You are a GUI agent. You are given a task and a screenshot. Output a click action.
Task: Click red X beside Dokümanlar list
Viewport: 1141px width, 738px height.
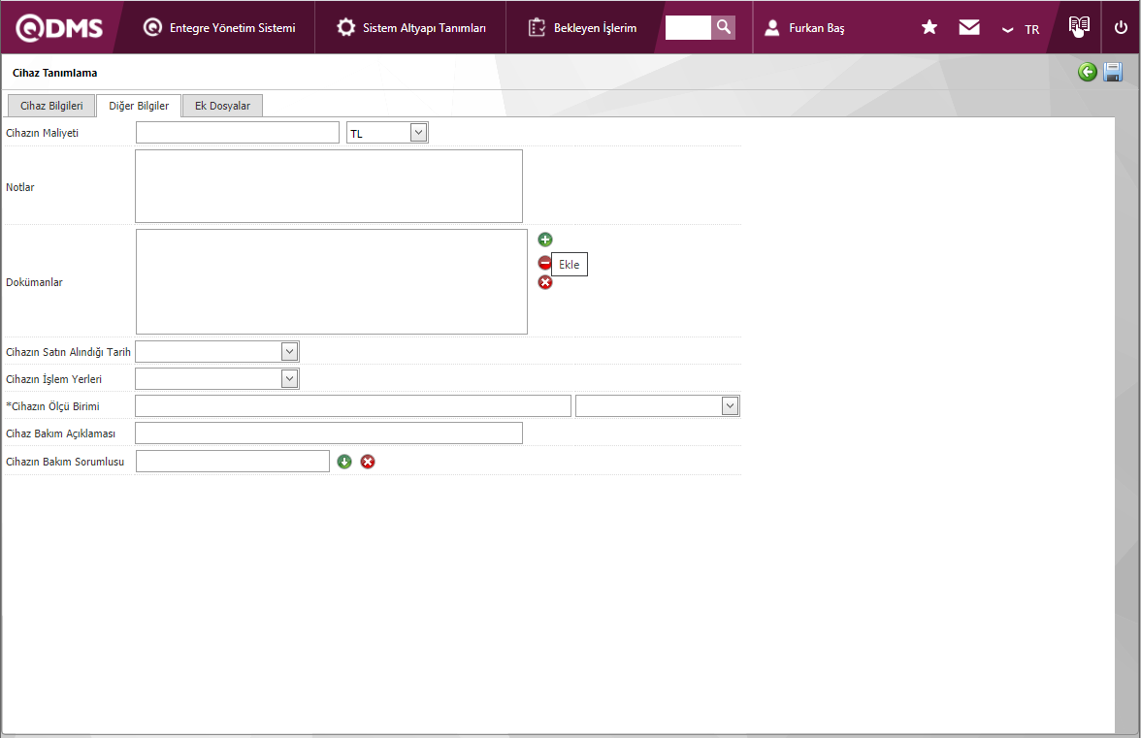pyautogui.click(x=545, y=282)
